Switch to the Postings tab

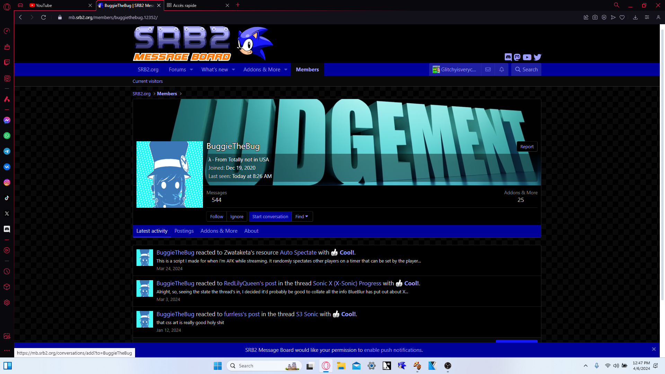point(184,231)
